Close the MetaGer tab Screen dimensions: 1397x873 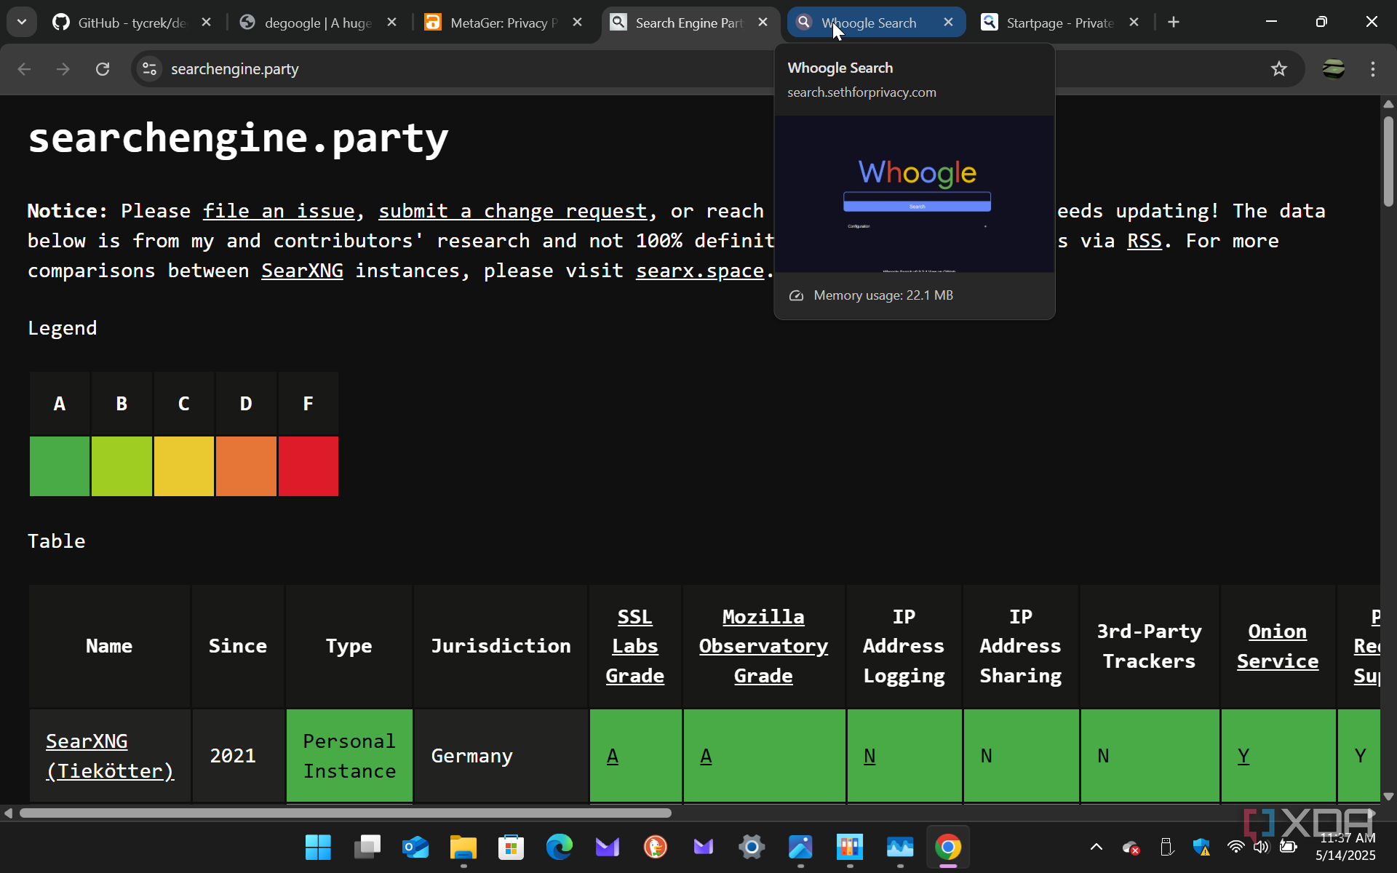pyautogui.click(x=578, y=23)
